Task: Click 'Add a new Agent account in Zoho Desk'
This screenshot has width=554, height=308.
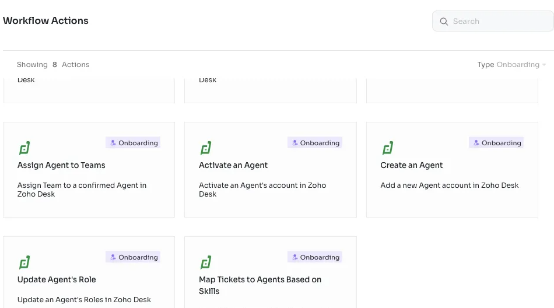Action: click(450, 185)
